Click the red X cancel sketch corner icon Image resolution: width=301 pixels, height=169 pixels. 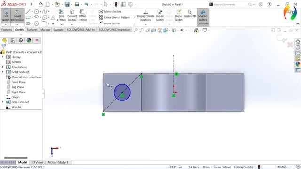click(x=290, y=45)
